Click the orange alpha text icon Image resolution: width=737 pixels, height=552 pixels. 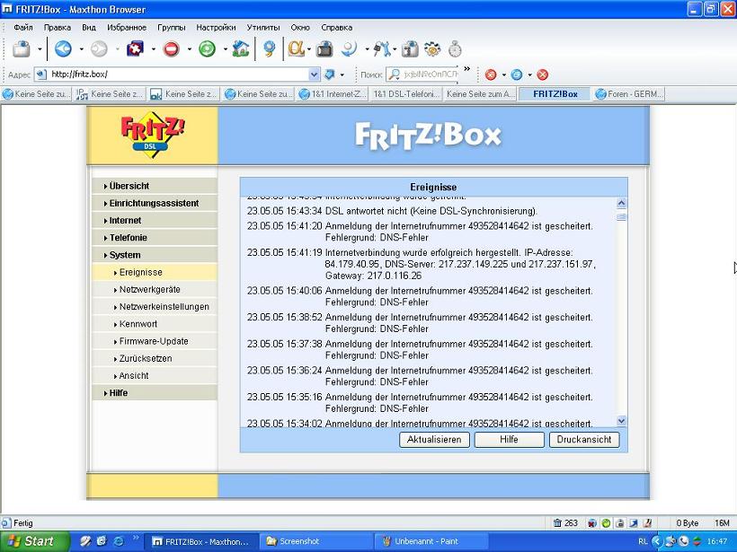pyautogui.click(x=296, y=48)
